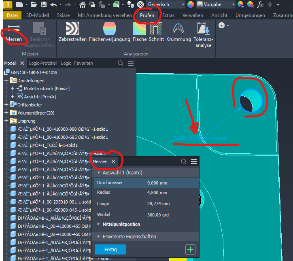Click the plus icon in quick access toolbar
Image resolution: width=293 pixels, height=261 pixels.
point(270,4)
